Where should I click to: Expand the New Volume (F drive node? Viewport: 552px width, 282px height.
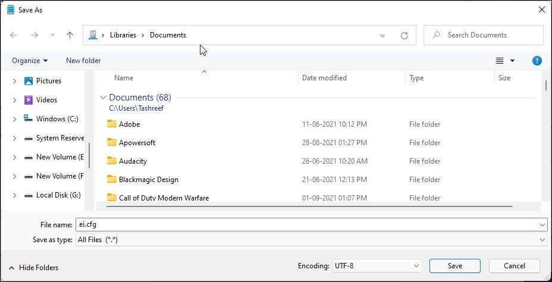[14, 176]
